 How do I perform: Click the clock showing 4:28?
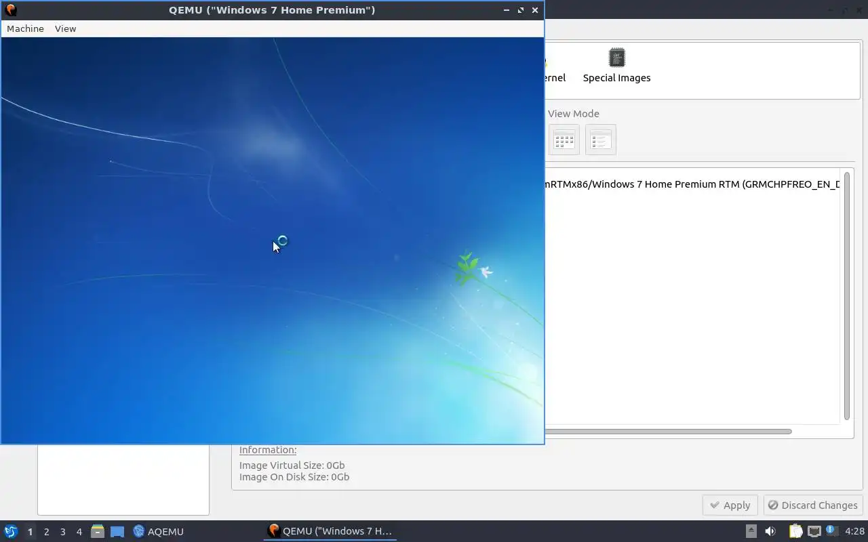pyautogui.click(x=854, y=531)
